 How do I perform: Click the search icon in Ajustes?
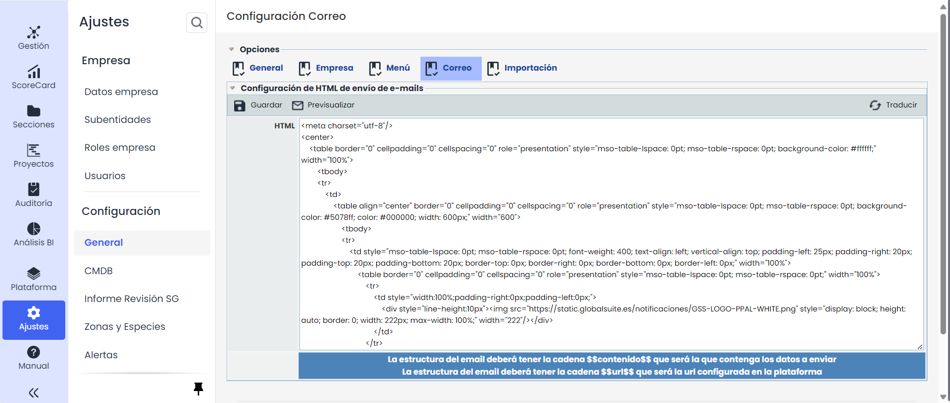pos(197,22)
